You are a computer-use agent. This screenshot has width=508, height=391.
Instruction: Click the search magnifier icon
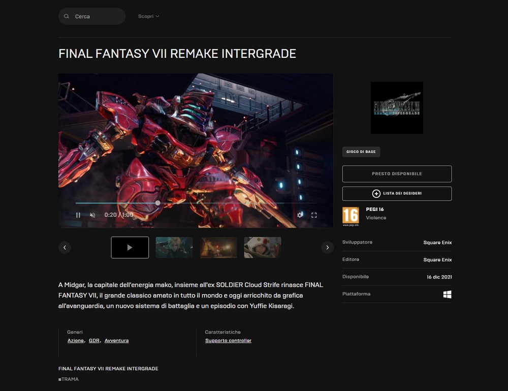67,16
